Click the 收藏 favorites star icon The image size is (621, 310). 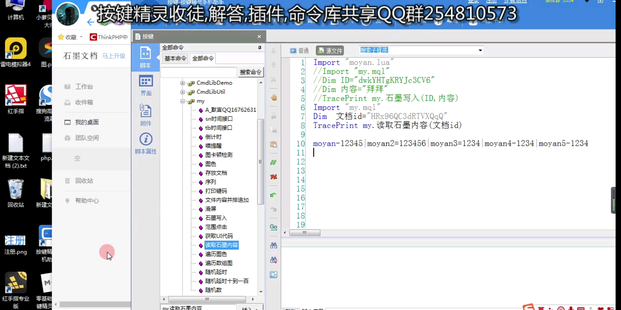[x=61, y=37]
